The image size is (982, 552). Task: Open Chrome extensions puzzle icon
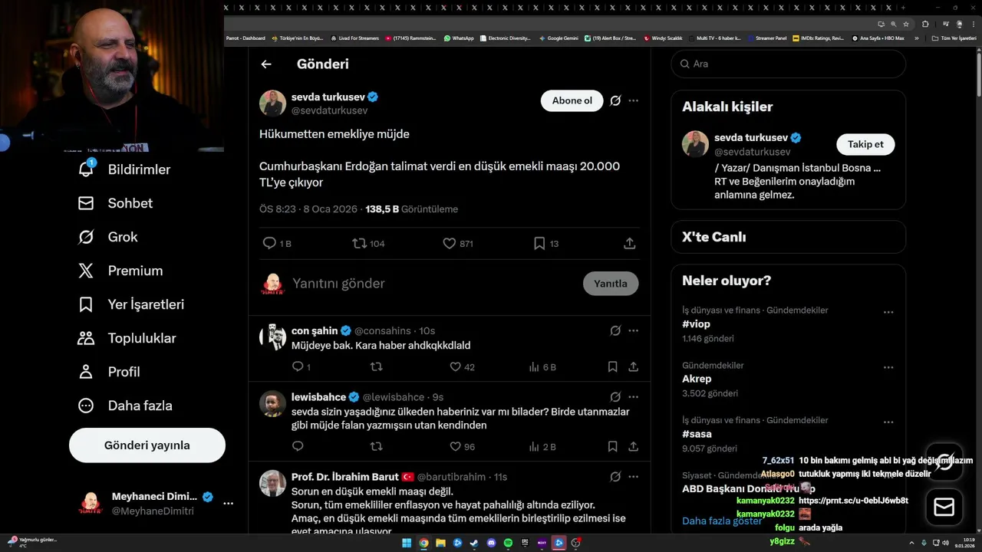point(925,24)
